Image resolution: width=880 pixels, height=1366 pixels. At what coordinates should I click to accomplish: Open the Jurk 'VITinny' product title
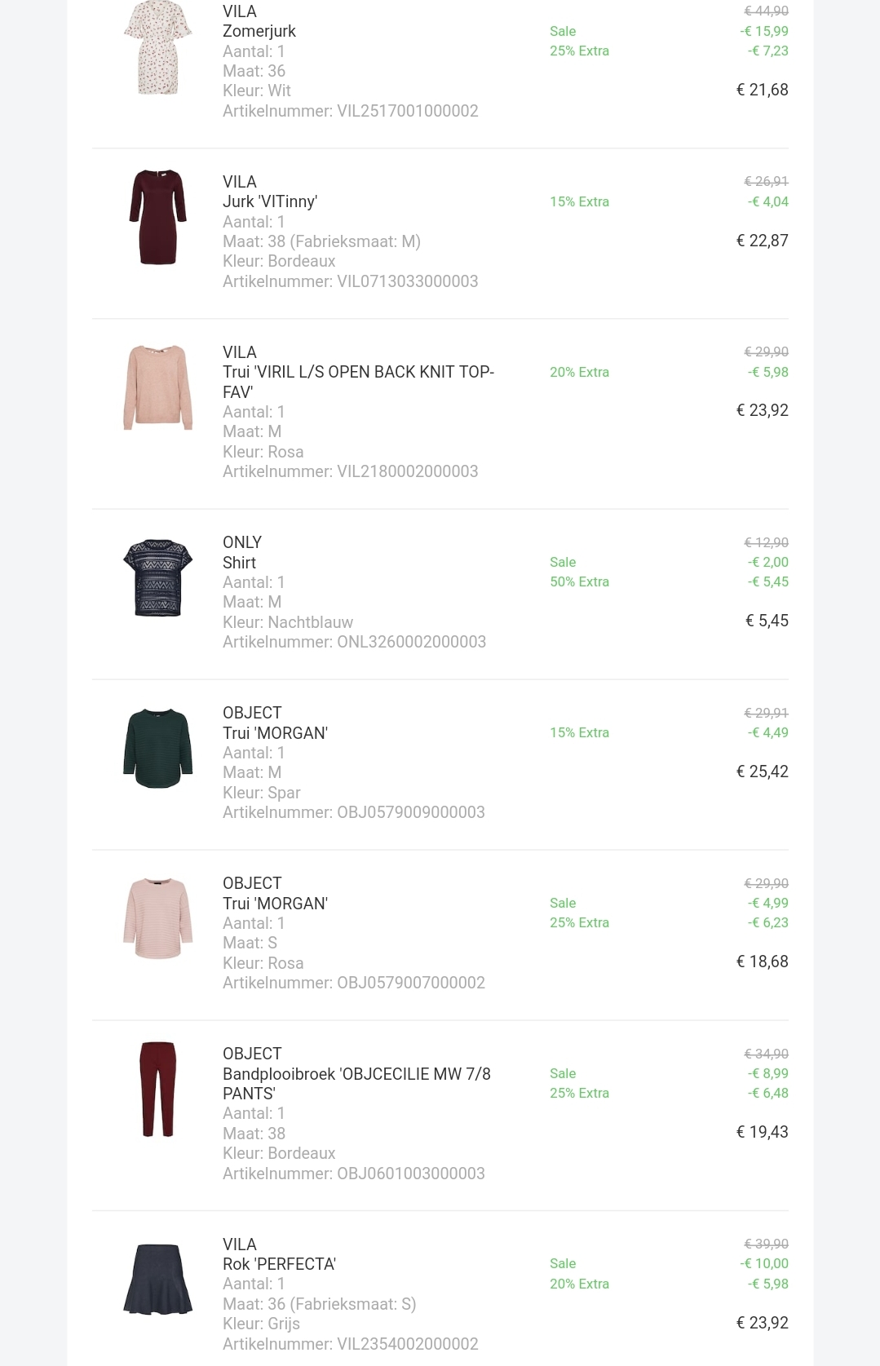click(x=270, y=201)
